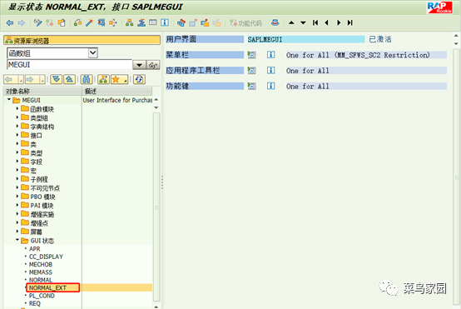Expand the PBO 模块 folder
Viewport: 461px width, 309px height.
(17, 196)
